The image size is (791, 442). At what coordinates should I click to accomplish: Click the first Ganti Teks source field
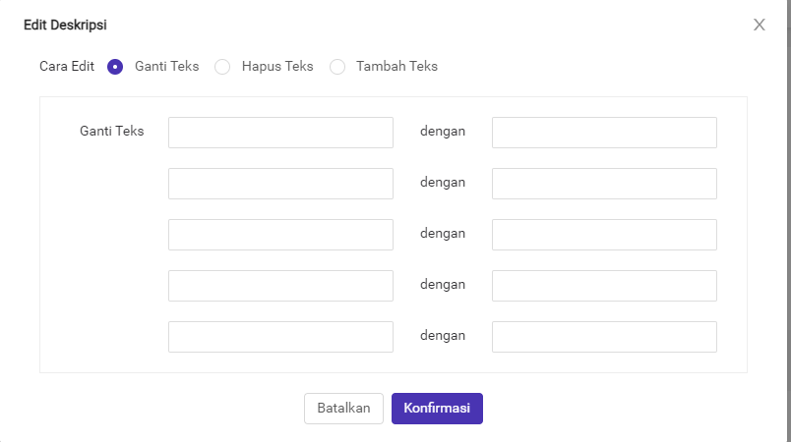(x=280, y=133)
